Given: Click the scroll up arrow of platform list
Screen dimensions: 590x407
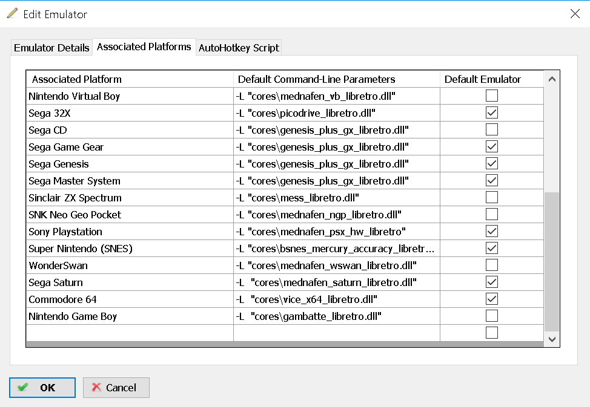Looking at the screenshot, I should pos(552,79).
